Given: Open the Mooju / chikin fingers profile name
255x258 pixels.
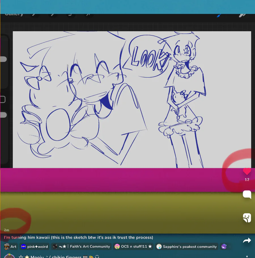Looking at the screenshot, I should 59,256.
